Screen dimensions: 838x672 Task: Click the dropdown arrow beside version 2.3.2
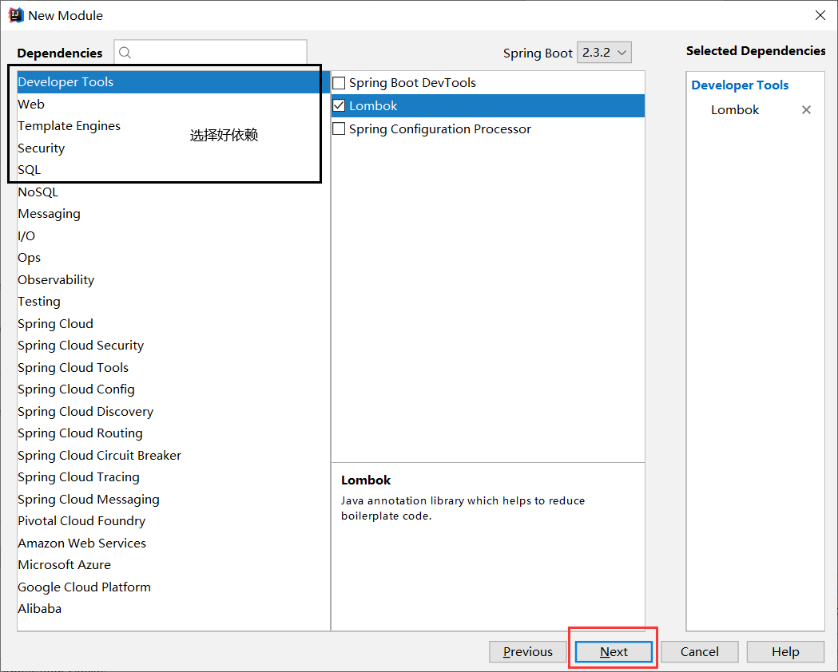point(619,52)
